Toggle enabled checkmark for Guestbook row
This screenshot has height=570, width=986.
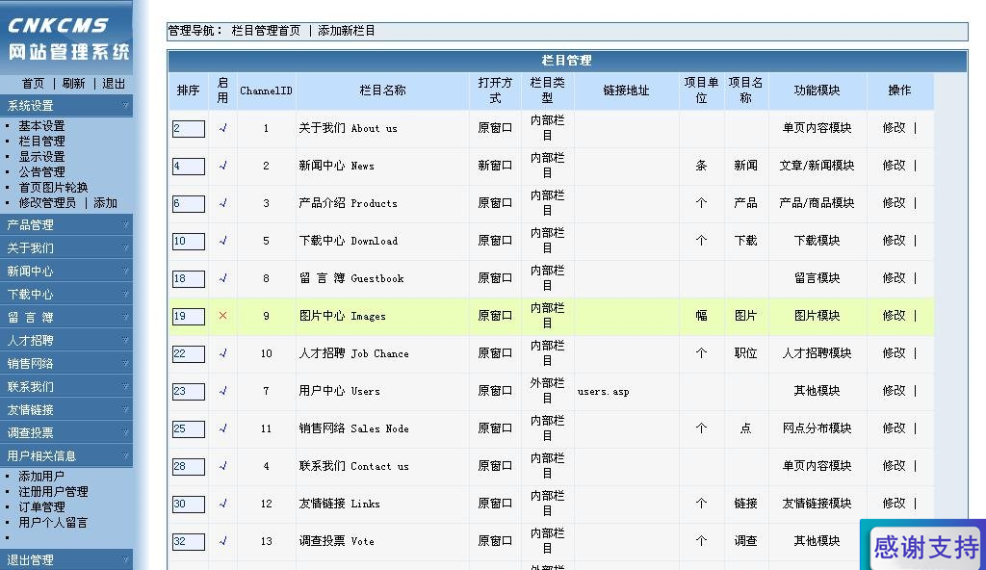point(222,278)
